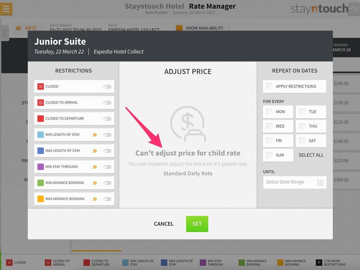Check the SUN day checkbox

click(269, 155)
